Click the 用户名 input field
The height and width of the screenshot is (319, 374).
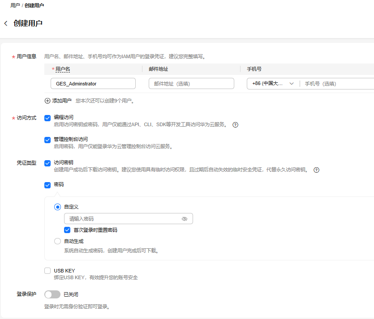[93, 84]
